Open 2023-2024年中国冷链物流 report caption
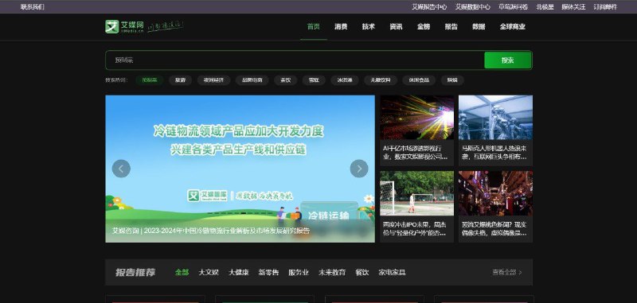 [x=211, y=231]
